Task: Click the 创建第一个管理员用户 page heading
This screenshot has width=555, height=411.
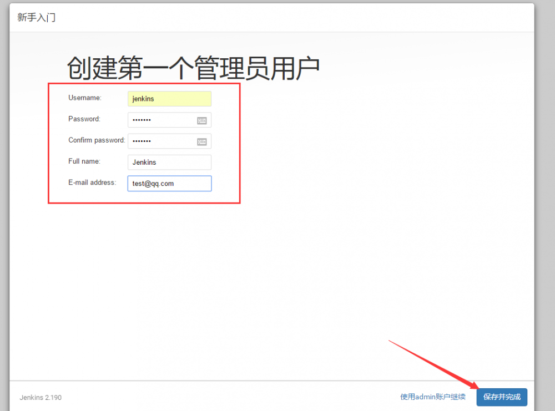Action: coord(193,65)
